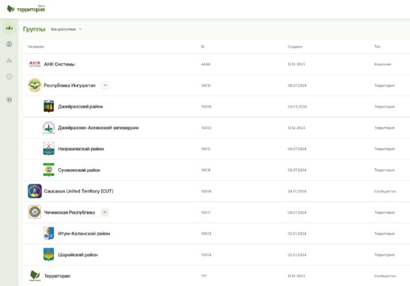Open the Территория group name
This screenshot has width=410, height=286.
click(57, 276)
